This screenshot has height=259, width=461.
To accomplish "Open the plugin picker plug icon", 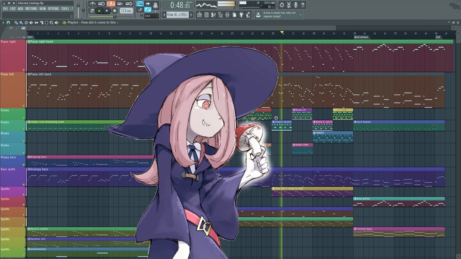I will point(241,15).
